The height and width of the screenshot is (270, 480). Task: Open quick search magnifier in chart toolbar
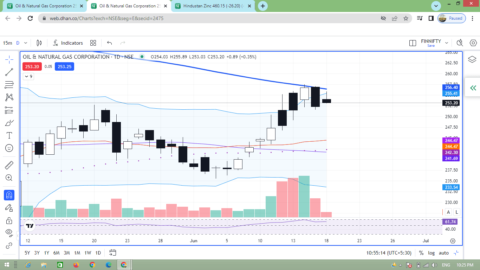pos(460,43)
